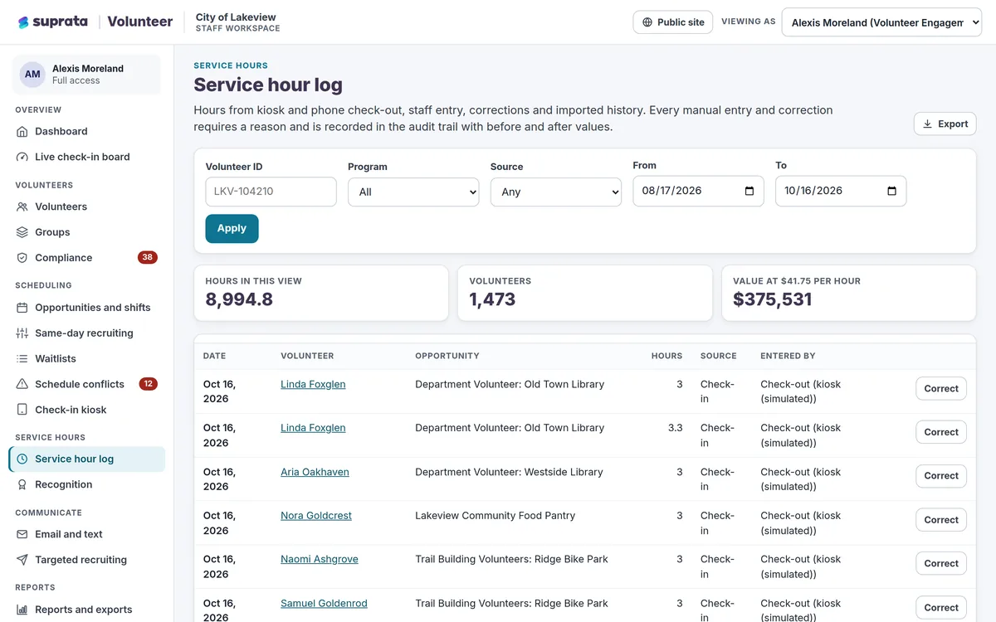Screen dimensions: 996x622
Task: Click the Entered by column header
Action: (x=788, y=356)
